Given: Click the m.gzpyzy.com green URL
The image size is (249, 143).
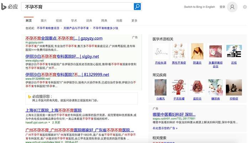Looking at the screenshot, I should [x=34, y=43].
